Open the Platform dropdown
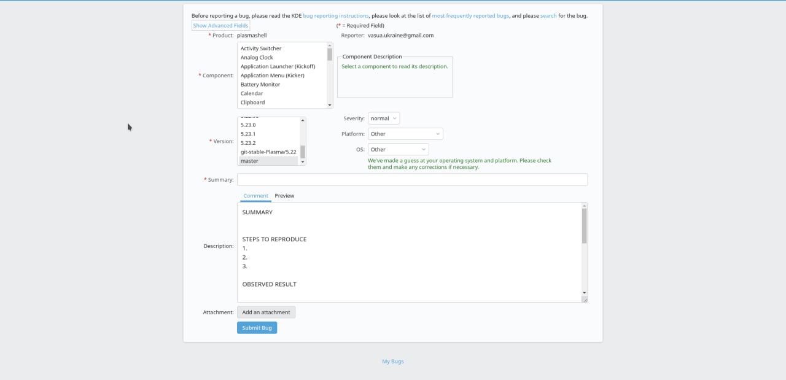The width and height of the screenshot is (786, 380). click(405, 134)
